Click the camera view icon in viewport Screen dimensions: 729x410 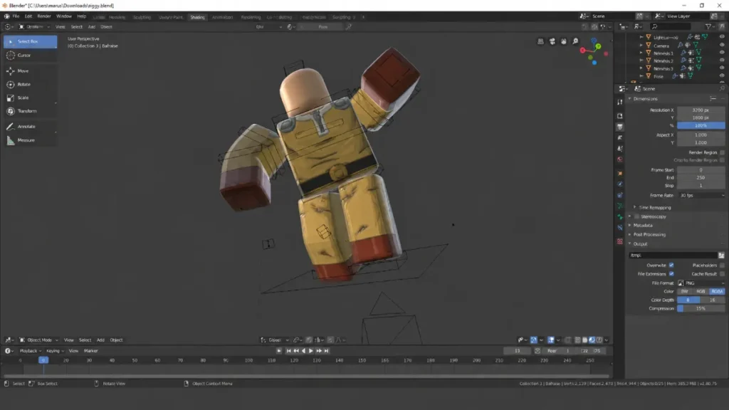click(552, 41)
